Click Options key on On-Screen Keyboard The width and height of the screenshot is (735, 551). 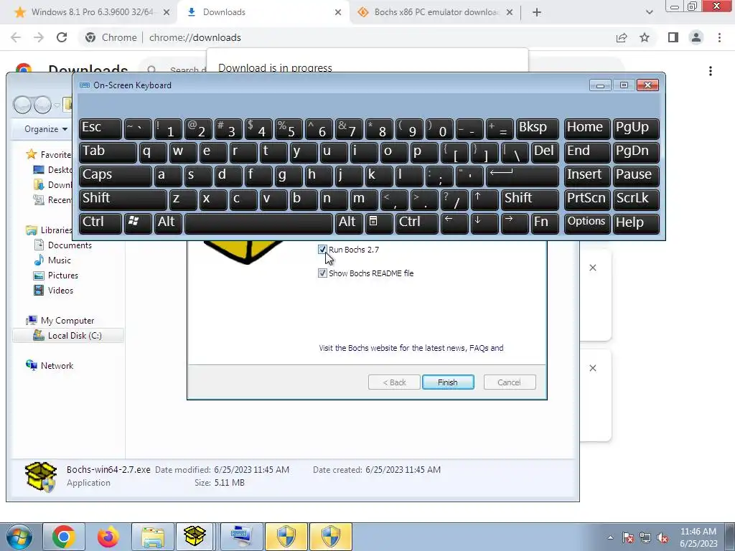pyautogui.click(x=586, y=222)
